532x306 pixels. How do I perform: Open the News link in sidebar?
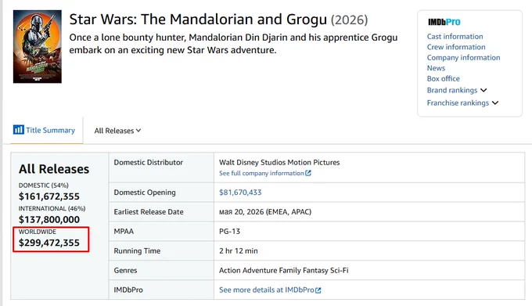(x=436, y=68)
